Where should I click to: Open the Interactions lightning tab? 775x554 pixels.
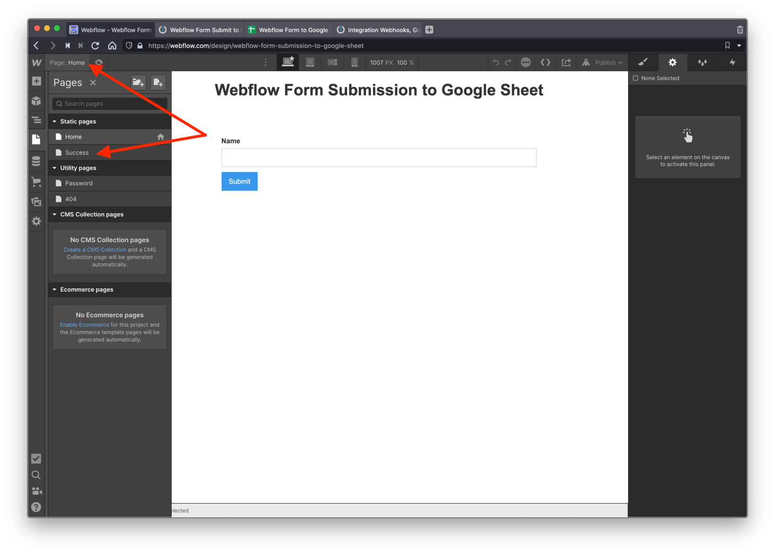pos(732,62)
